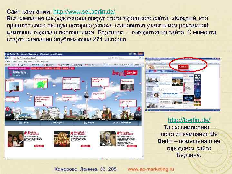Viewport: 232px width, 174px height.
Task: Click the favorites star icon in IE toolbar
Action: (x=6, y=65)
